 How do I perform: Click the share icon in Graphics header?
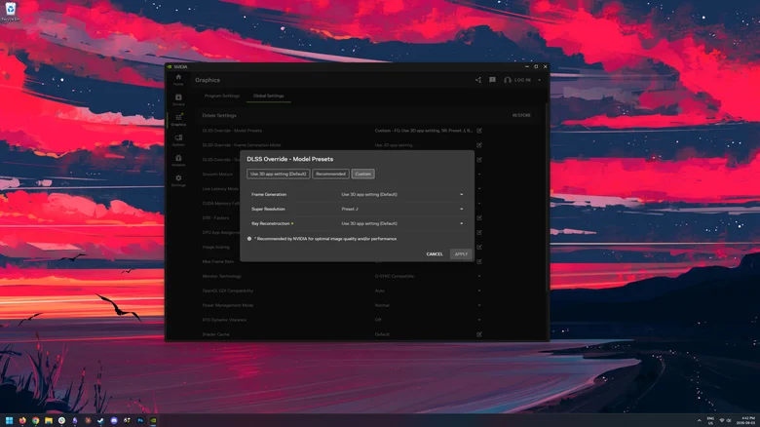click(x=477, y=80)
